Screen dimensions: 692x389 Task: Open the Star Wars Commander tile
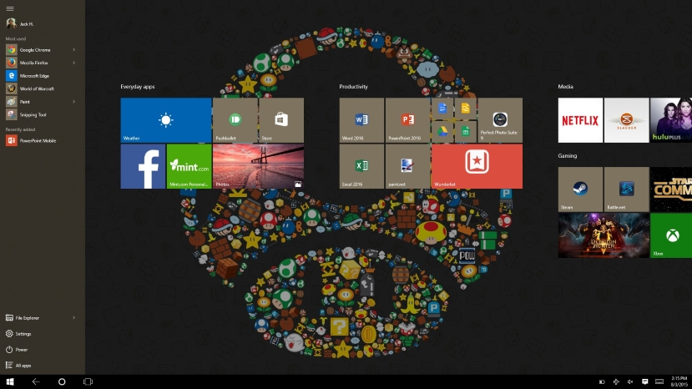point(671,189)
